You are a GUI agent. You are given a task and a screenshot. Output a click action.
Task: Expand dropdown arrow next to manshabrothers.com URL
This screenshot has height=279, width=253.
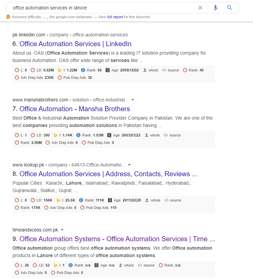(133, 100)
